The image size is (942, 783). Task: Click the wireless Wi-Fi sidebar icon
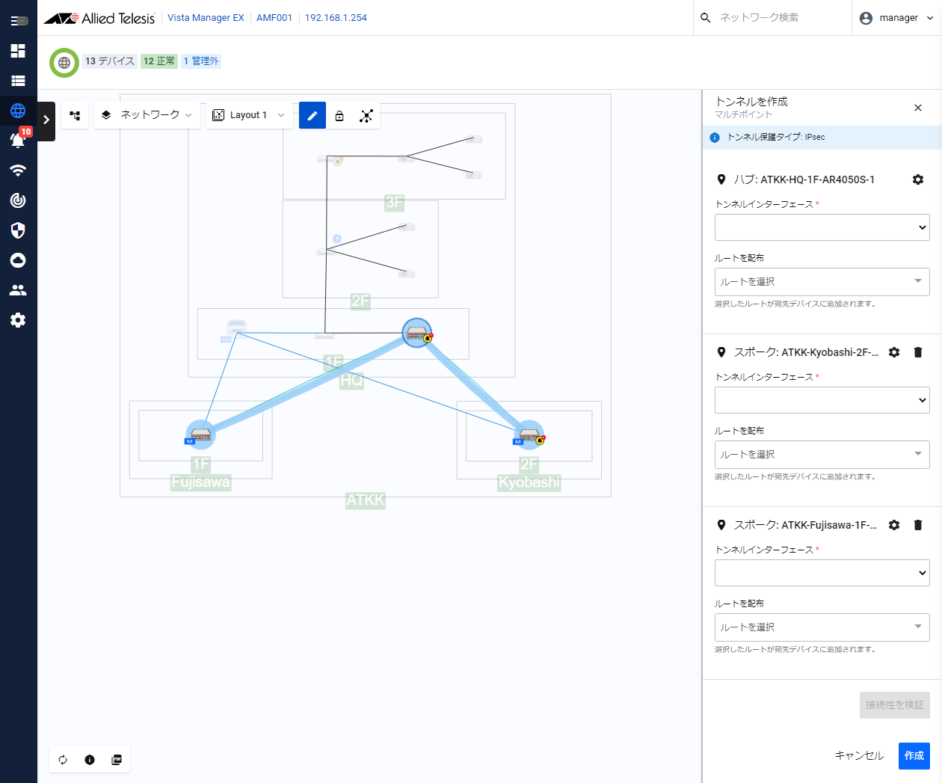point(18,171)
